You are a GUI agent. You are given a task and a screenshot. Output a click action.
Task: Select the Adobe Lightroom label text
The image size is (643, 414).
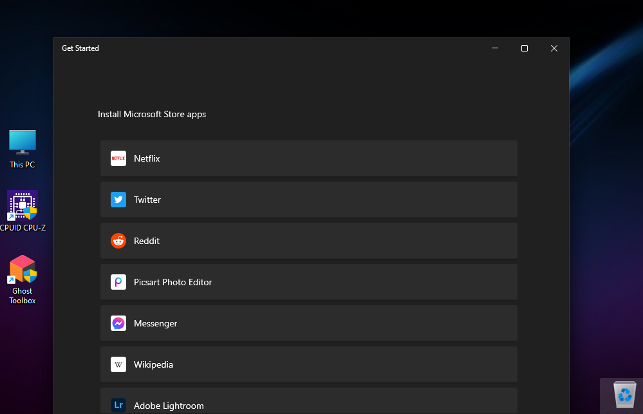169,406
